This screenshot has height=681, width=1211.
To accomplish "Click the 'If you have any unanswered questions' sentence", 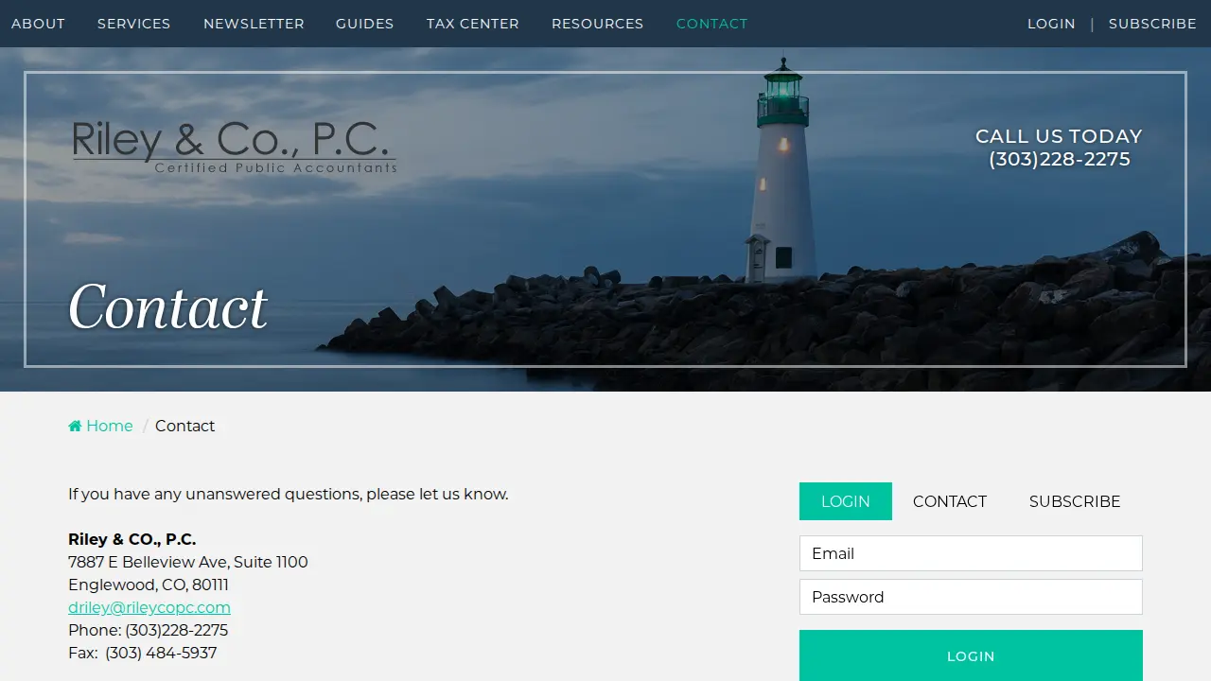I will (x=289, y=494).
